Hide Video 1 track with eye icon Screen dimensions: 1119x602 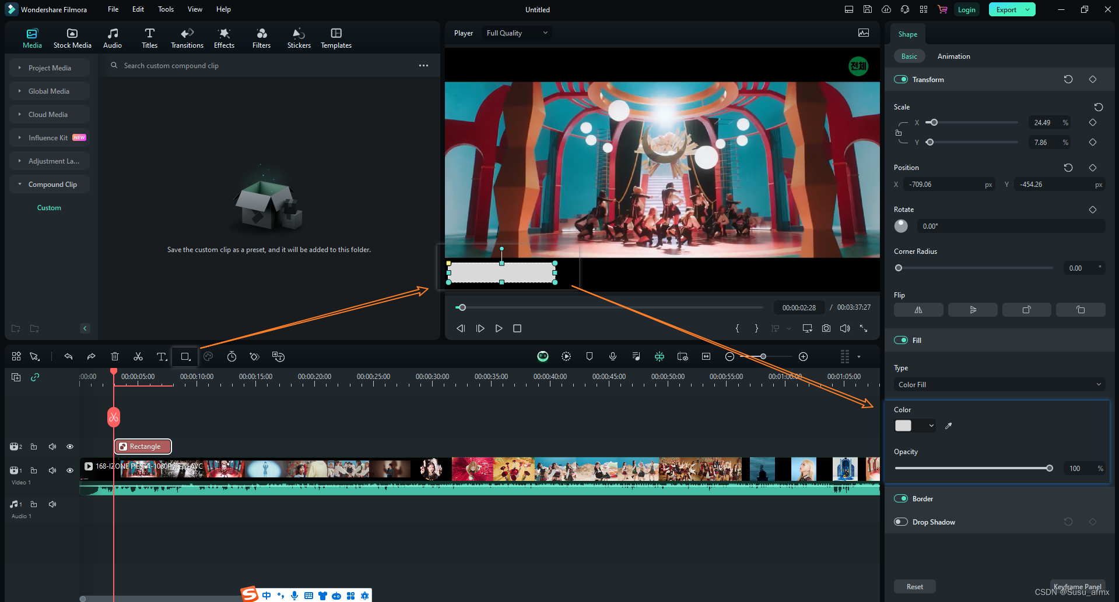[x=70, y=470]
